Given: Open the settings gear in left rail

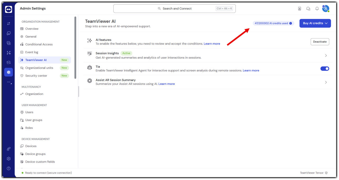Looking at the screenshot, I should coord(8,159).
